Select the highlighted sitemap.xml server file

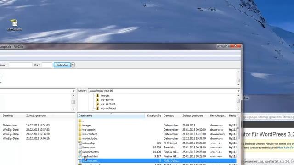pos(157,161)
